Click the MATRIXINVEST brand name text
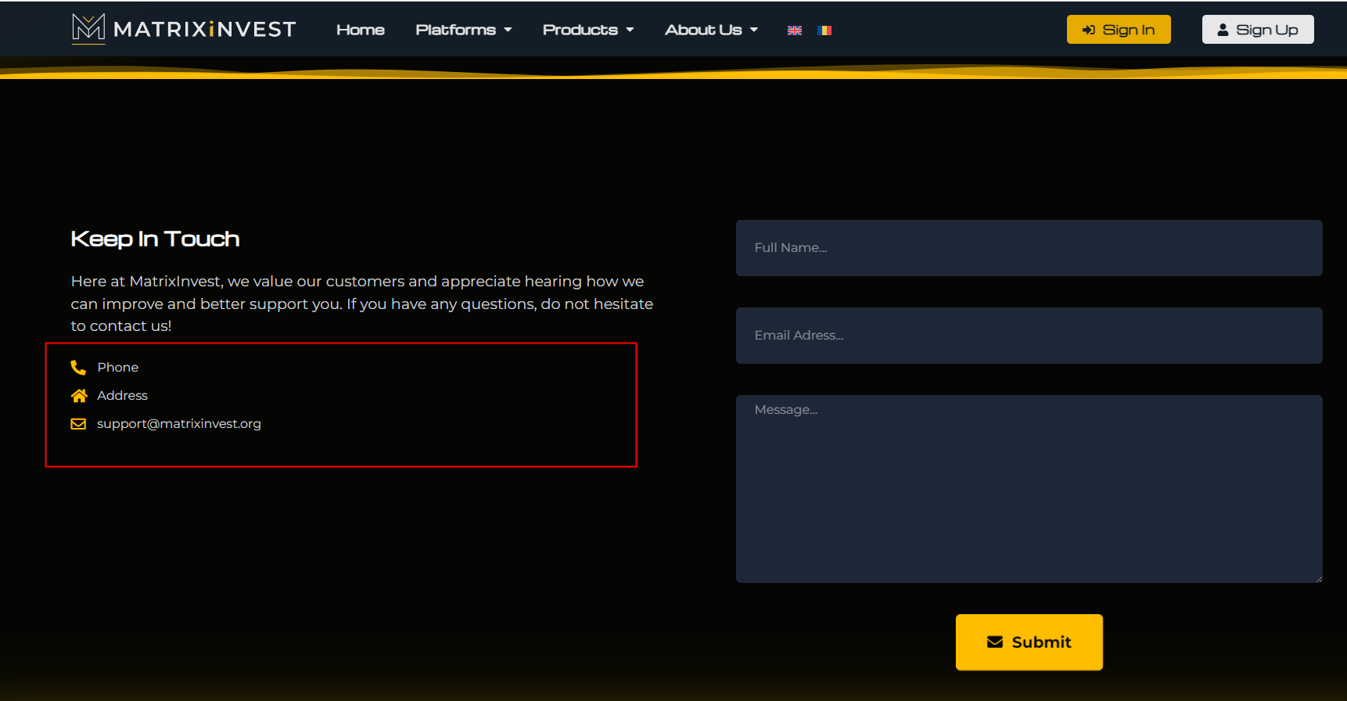The height and width of the screenshot is (701, 1347). [x=205, y=30]
